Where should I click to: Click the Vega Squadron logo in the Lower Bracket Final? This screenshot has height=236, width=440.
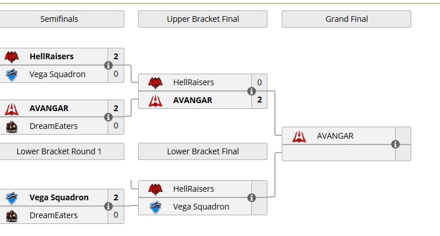coord(155,207)
